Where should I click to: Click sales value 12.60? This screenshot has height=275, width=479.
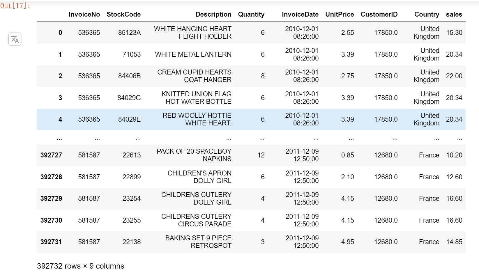(454, 177)
